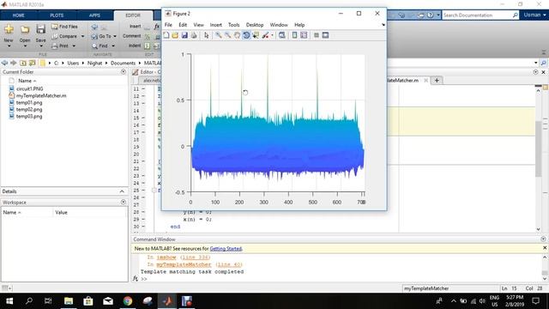Toggle the Brush data tool
The height and width of the screenshot is (309, 549).
265,35
